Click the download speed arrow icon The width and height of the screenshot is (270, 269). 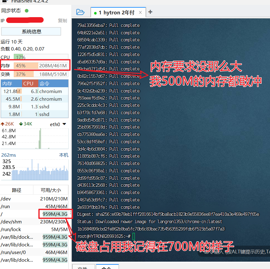(21, 124)
